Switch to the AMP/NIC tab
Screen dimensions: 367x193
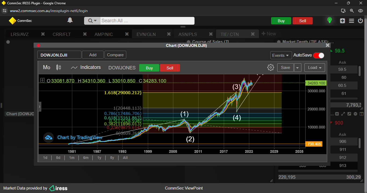pyautogui.click(x=104, y=34)
